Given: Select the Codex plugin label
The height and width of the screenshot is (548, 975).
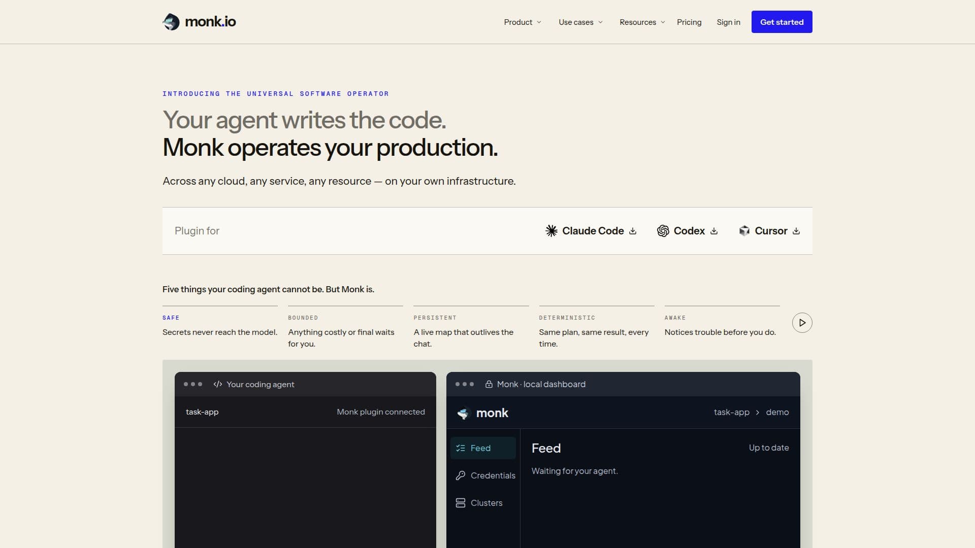Looking at the screenshot, I should [689, 231].
